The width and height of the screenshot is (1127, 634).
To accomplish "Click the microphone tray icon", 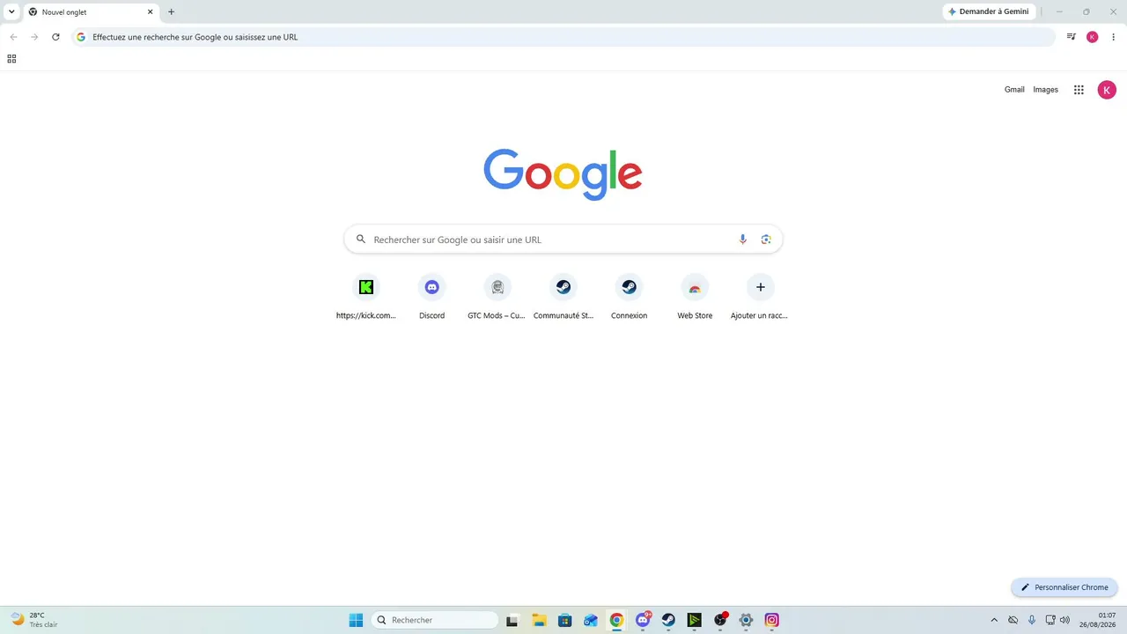I will [1032, 620].
